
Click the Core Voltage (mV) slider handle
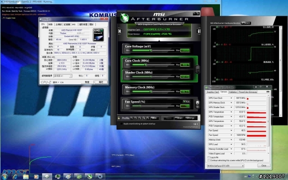151,50
